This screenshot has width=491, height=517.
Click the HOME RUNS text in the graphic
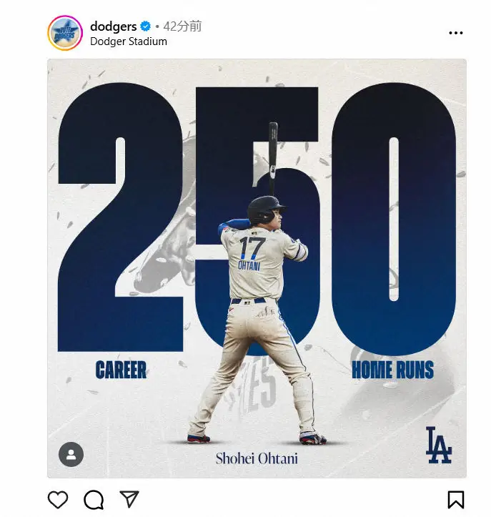[392, 370]
